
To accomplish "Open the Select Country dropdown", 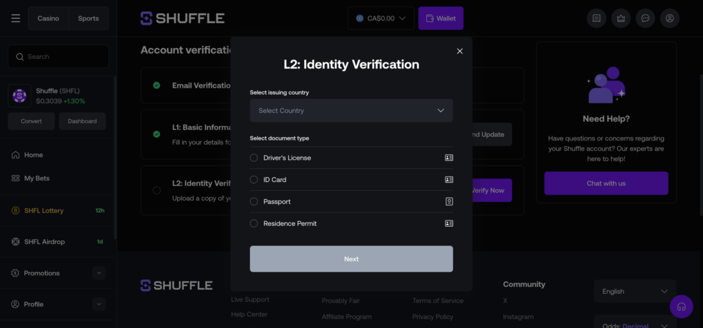I will coord(351,110).
